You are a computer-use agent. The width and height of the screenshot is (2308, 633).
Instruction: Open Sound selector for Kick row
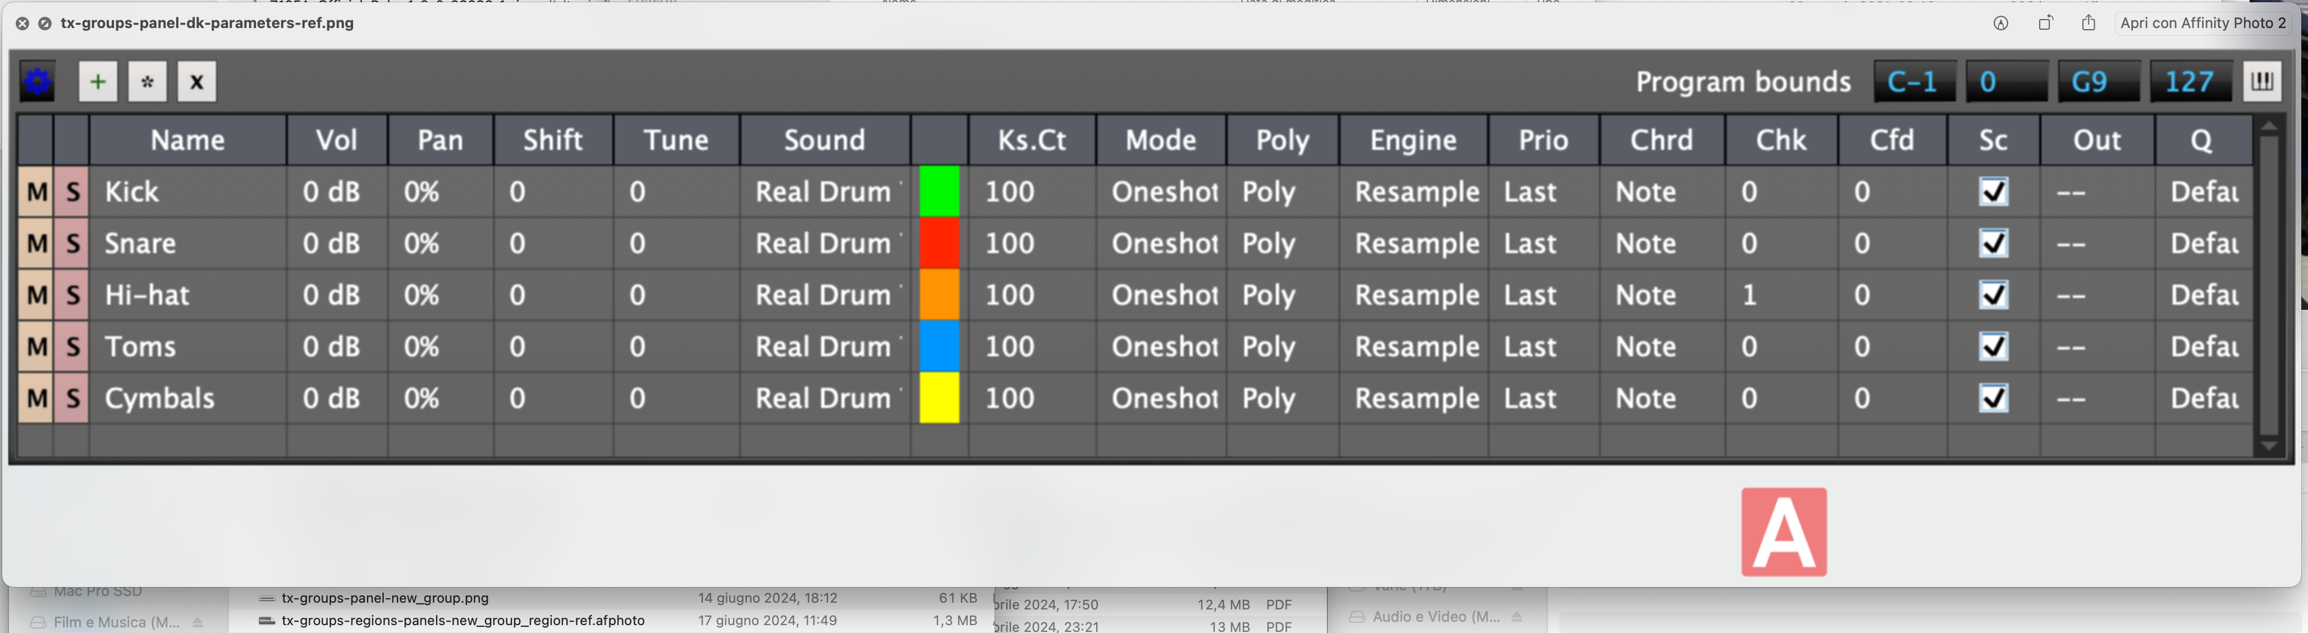pos(825,191)
